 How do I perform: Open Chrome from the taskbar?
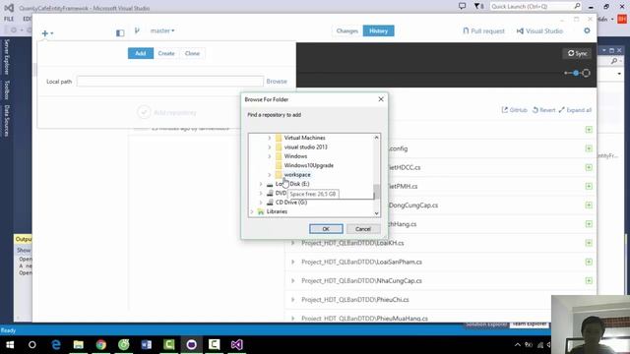[100, 345]
